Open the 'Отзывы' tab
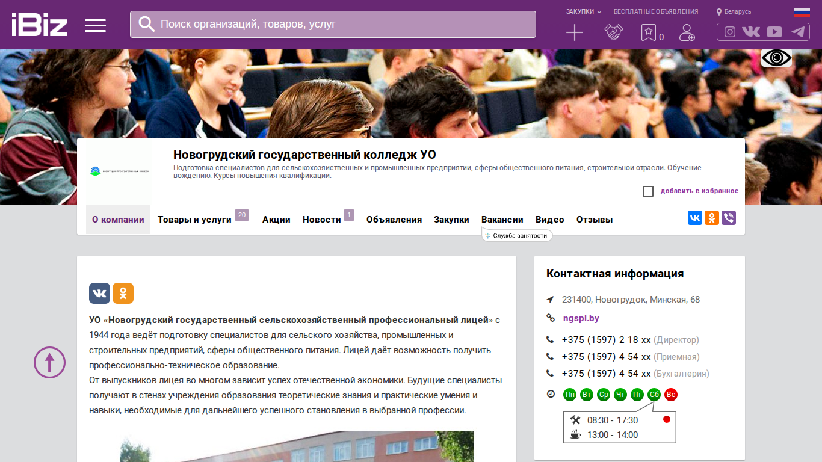822x462 pixels. click(595, 220)
